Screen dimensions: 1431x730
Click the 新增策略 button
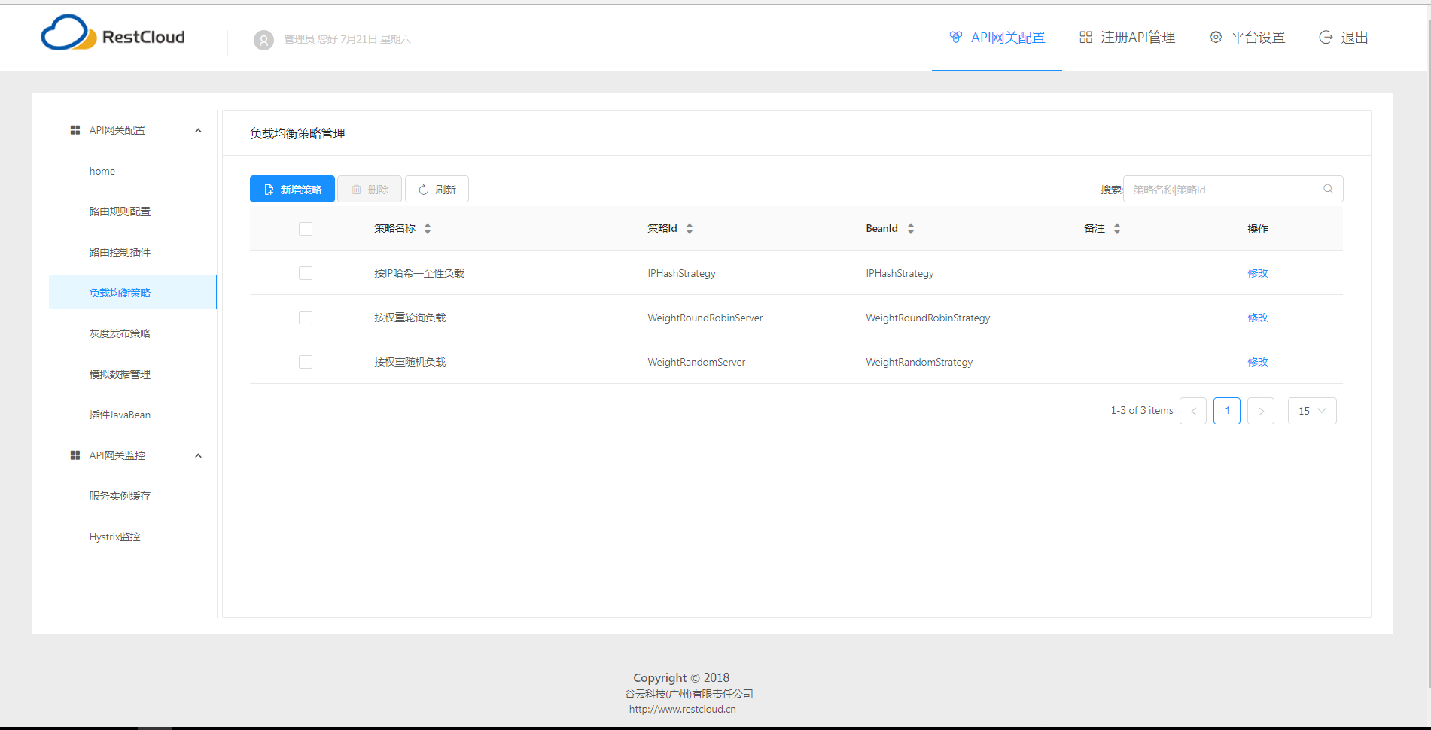click(x=292, y=189)
